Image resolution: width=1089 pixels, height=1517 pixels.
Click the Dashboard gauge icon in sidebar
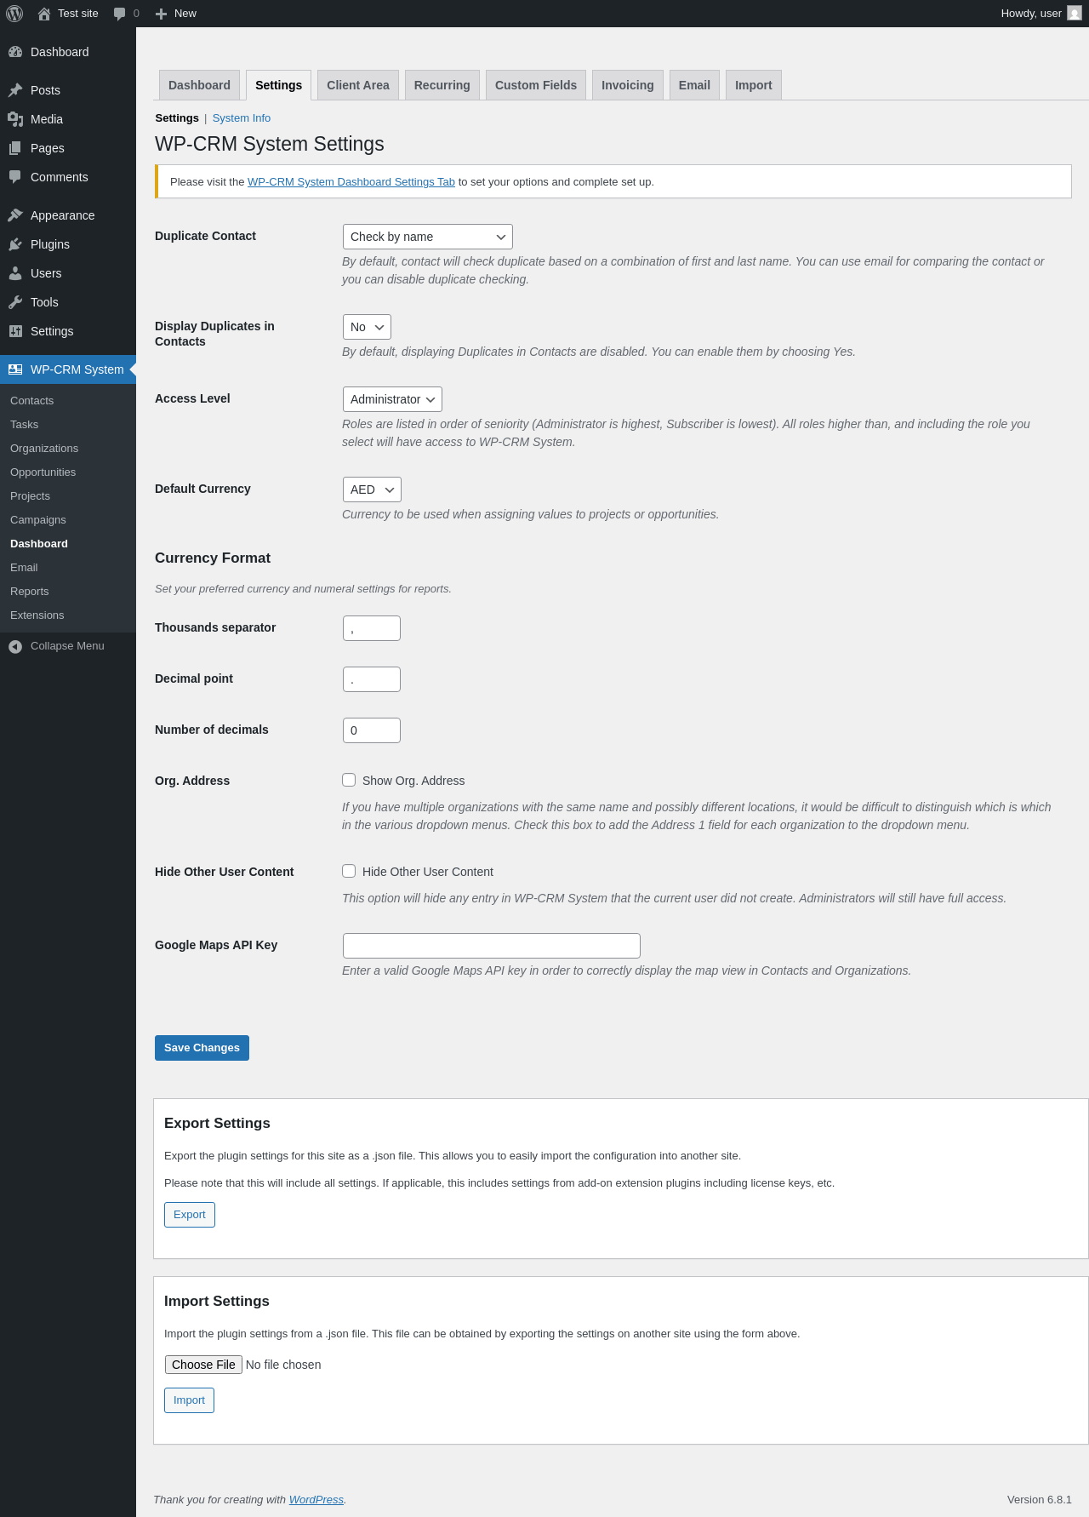(15, 52)
